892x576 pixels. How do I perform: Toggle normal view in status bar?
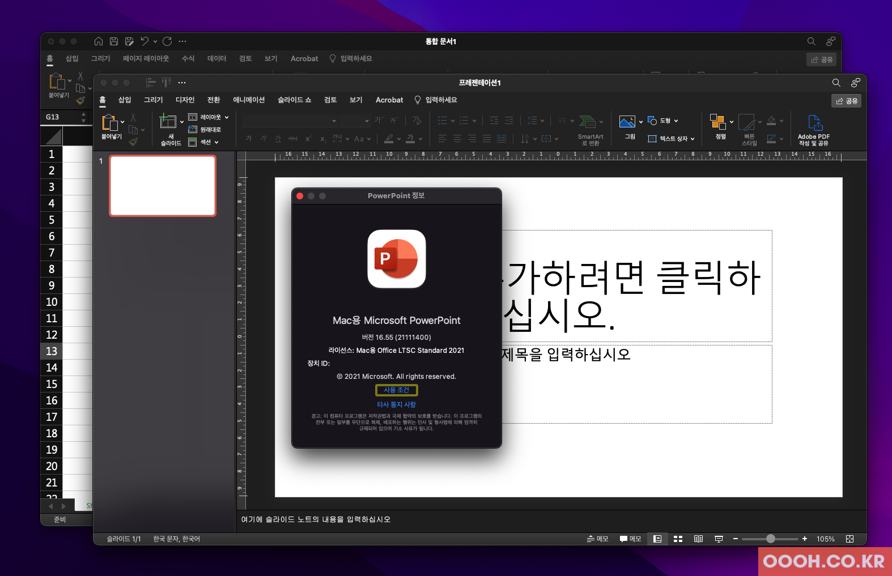tap(657, 539)
